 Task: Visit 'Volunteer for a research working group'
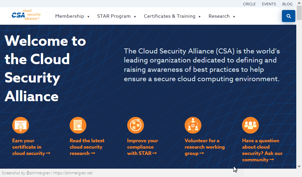pyautogui.click(x=204, y=147)
